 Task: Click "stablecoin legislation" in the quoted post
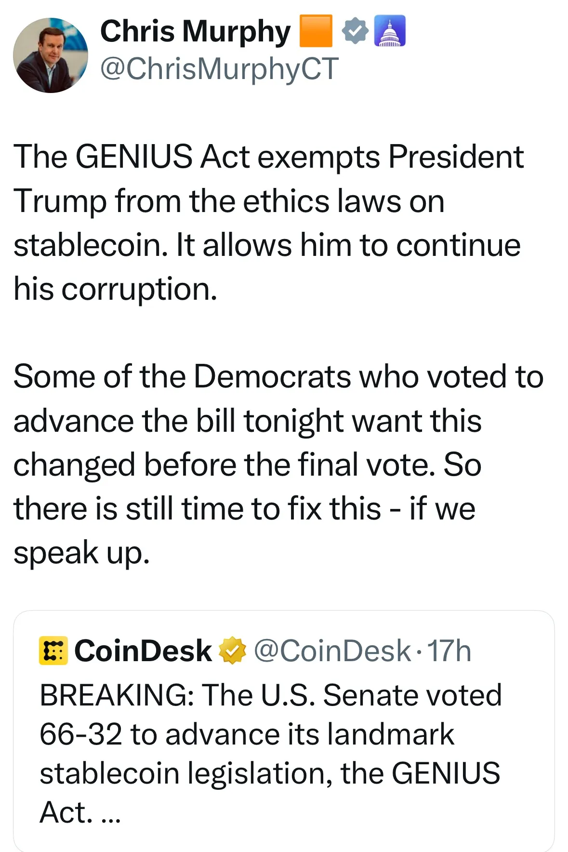(x=185, y=773)
